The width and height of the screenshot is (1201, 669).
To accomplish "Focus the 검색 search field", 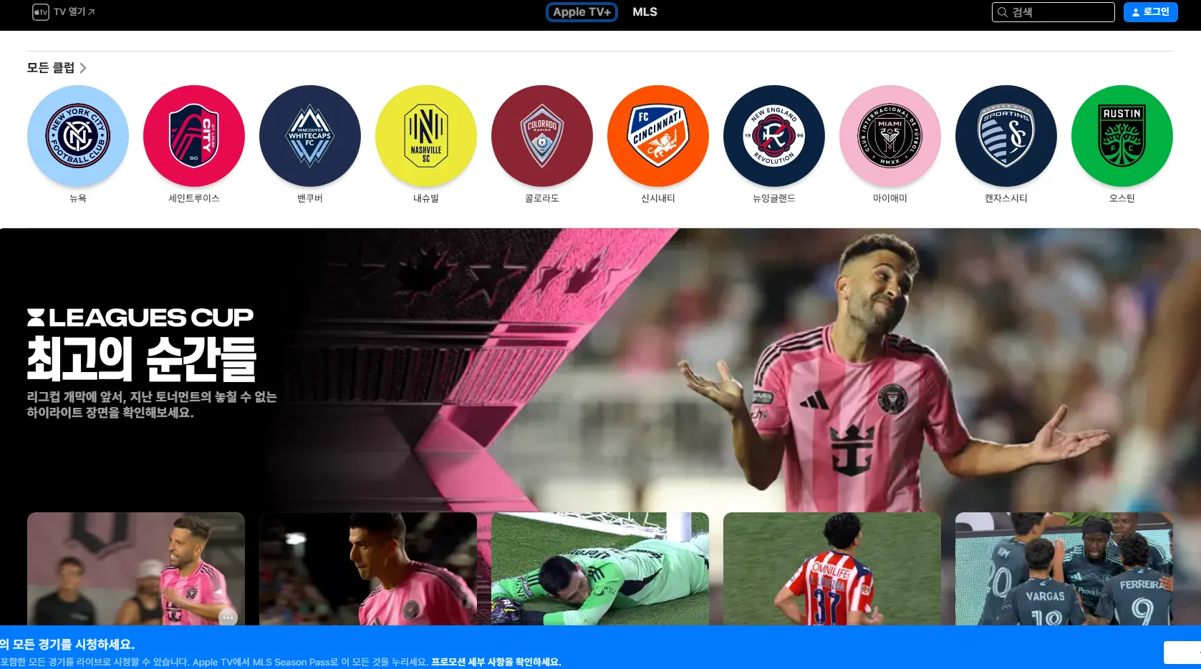I will click(1053, 12).
